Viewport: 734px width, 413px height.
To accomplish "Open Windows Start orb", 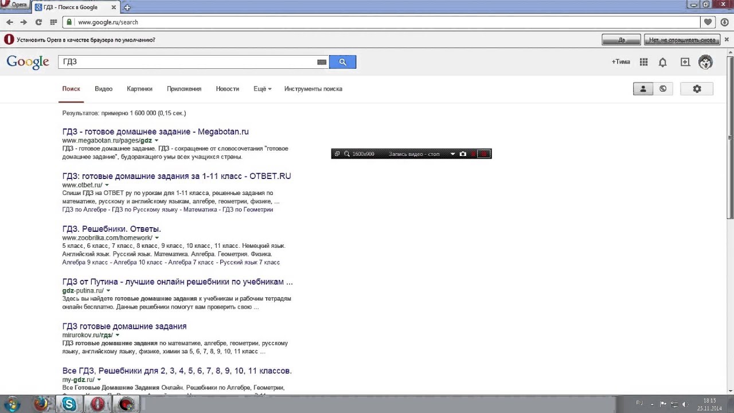I will point(12,404).
